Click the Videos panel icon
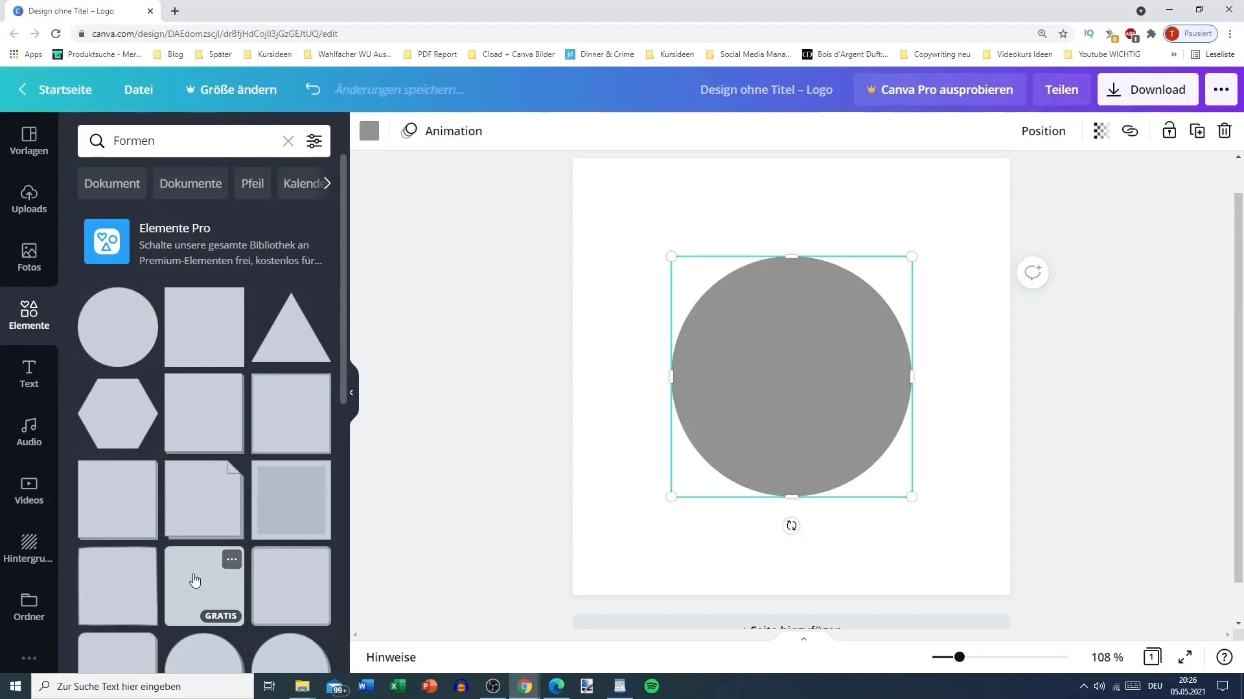The height and width of the screenshot is (699, 1244). click(x=29, y=489)
